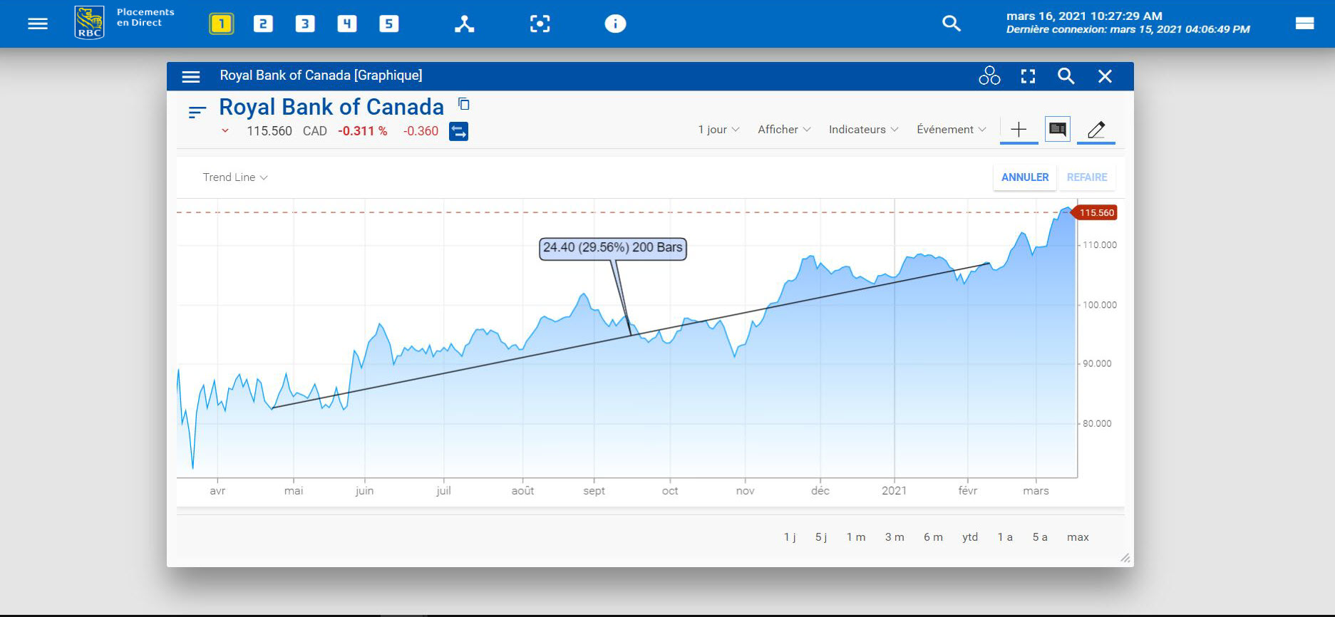Open the Événement dropdown
Viewport: 1335px width, 617px height.
click(952, 130)
